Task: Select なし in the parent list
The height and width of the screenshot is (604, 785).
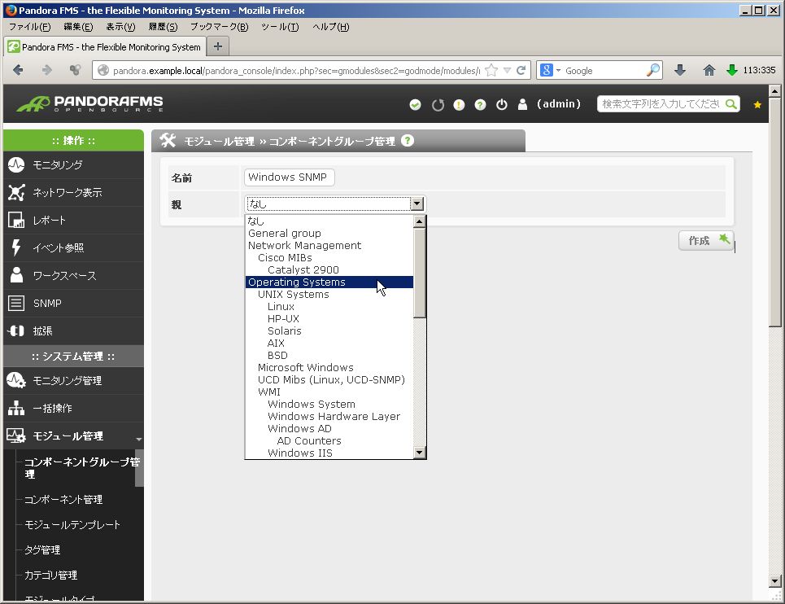Action: [329, 221]
